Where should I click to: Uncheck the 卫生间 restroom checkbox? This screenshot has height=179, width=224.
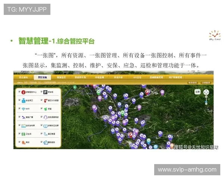(19, 134)
